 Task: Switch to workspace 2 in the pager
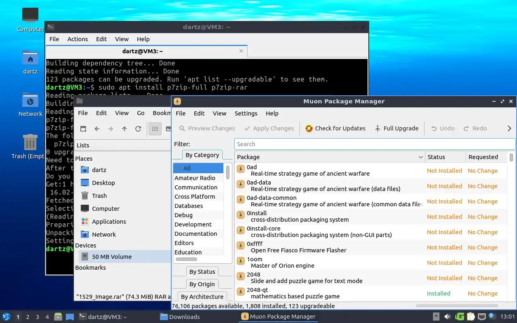[x=28, y=317]
